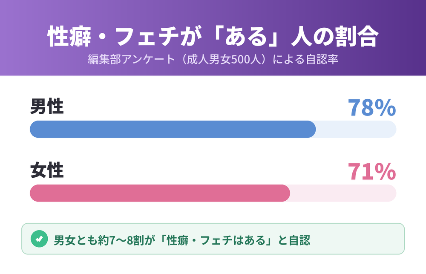Click the subtitle 編集部アンケート text

click(132, 59)
